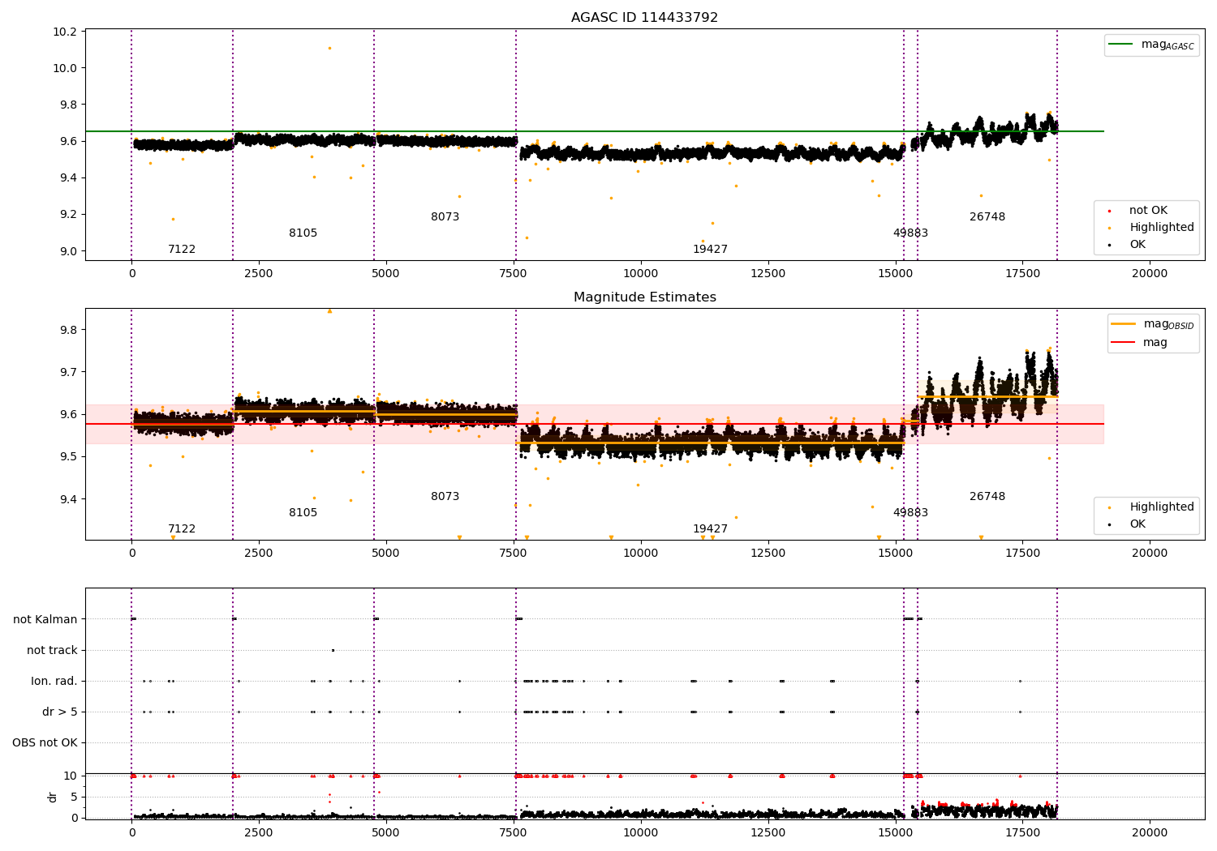Click the 'dr > 5' axis label
The height and width of the screenshot is (851, 1217).
[x=60, y=712]
